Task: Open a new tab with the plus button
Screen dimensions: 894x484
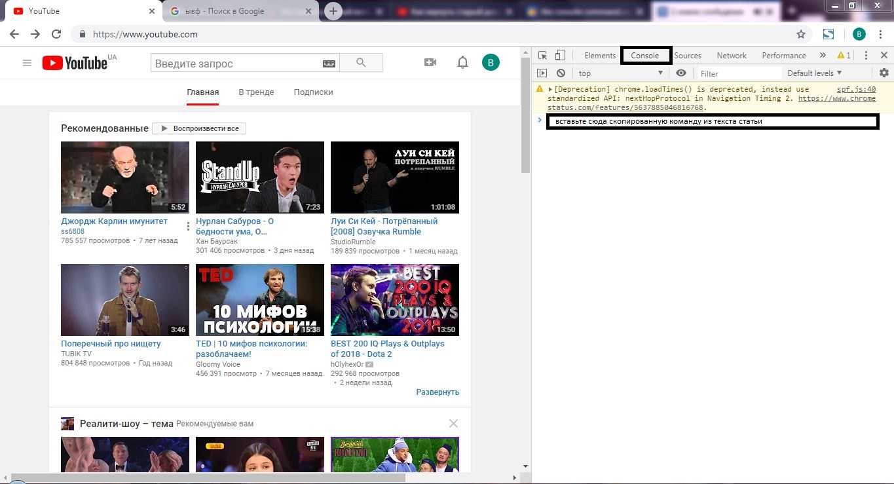Action: 333,11
